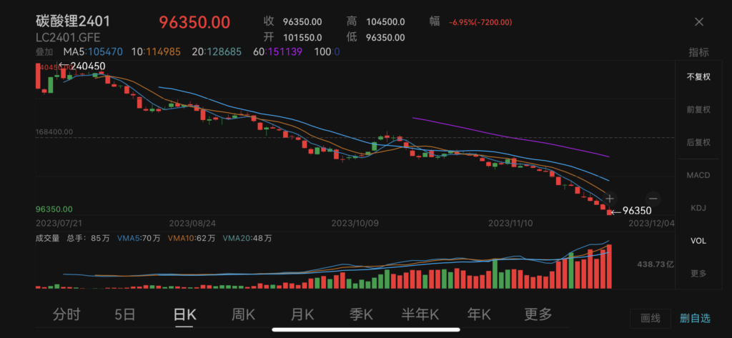The height and width of the screenshot is (338, 732).
Task: Select the 半年K half-year tab
Action: coord(420,314)
